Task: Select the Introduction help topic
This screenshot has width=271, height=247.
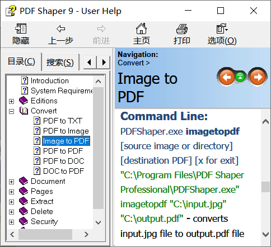Action: tap(50, 80)
